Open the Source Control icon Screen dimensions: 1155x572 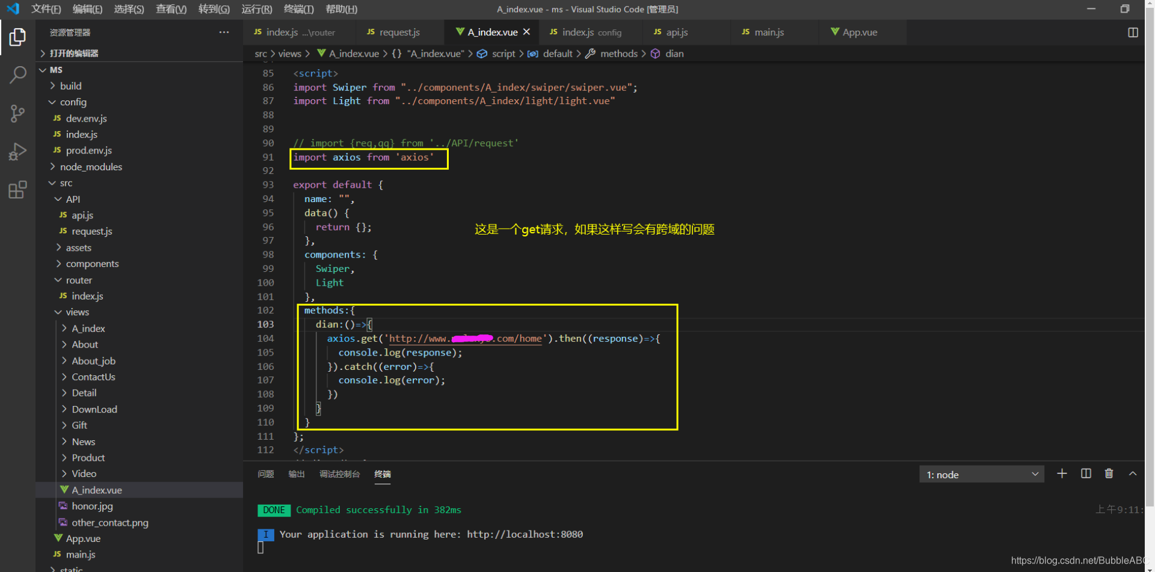pos(17,113)
